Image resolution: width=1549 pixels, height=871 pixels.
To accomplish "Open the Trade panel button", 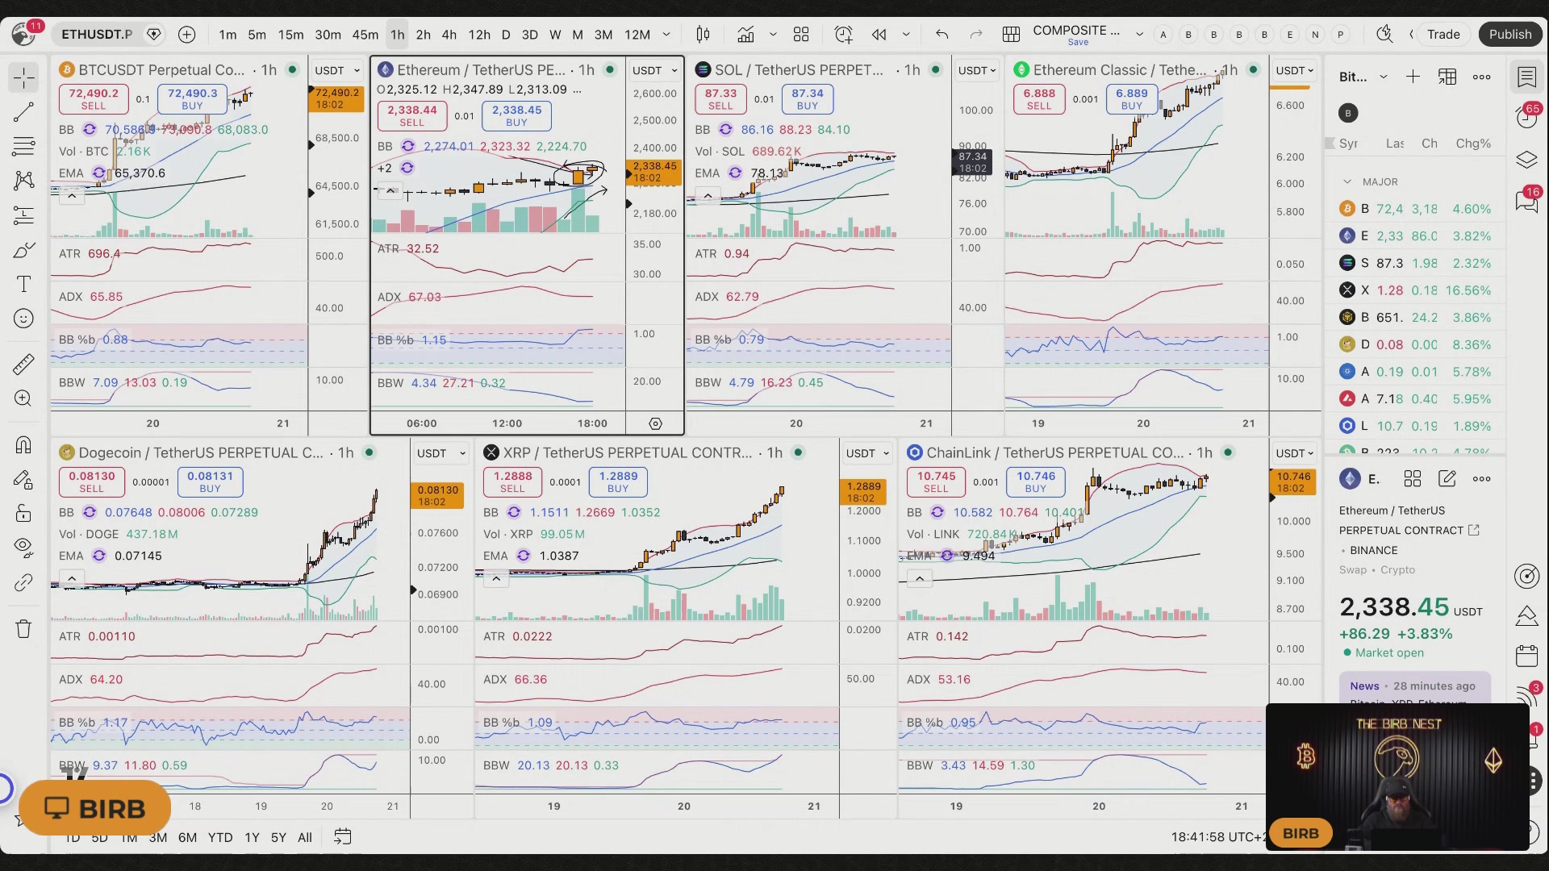I will pyautogui.click(x=1443, y=34).
